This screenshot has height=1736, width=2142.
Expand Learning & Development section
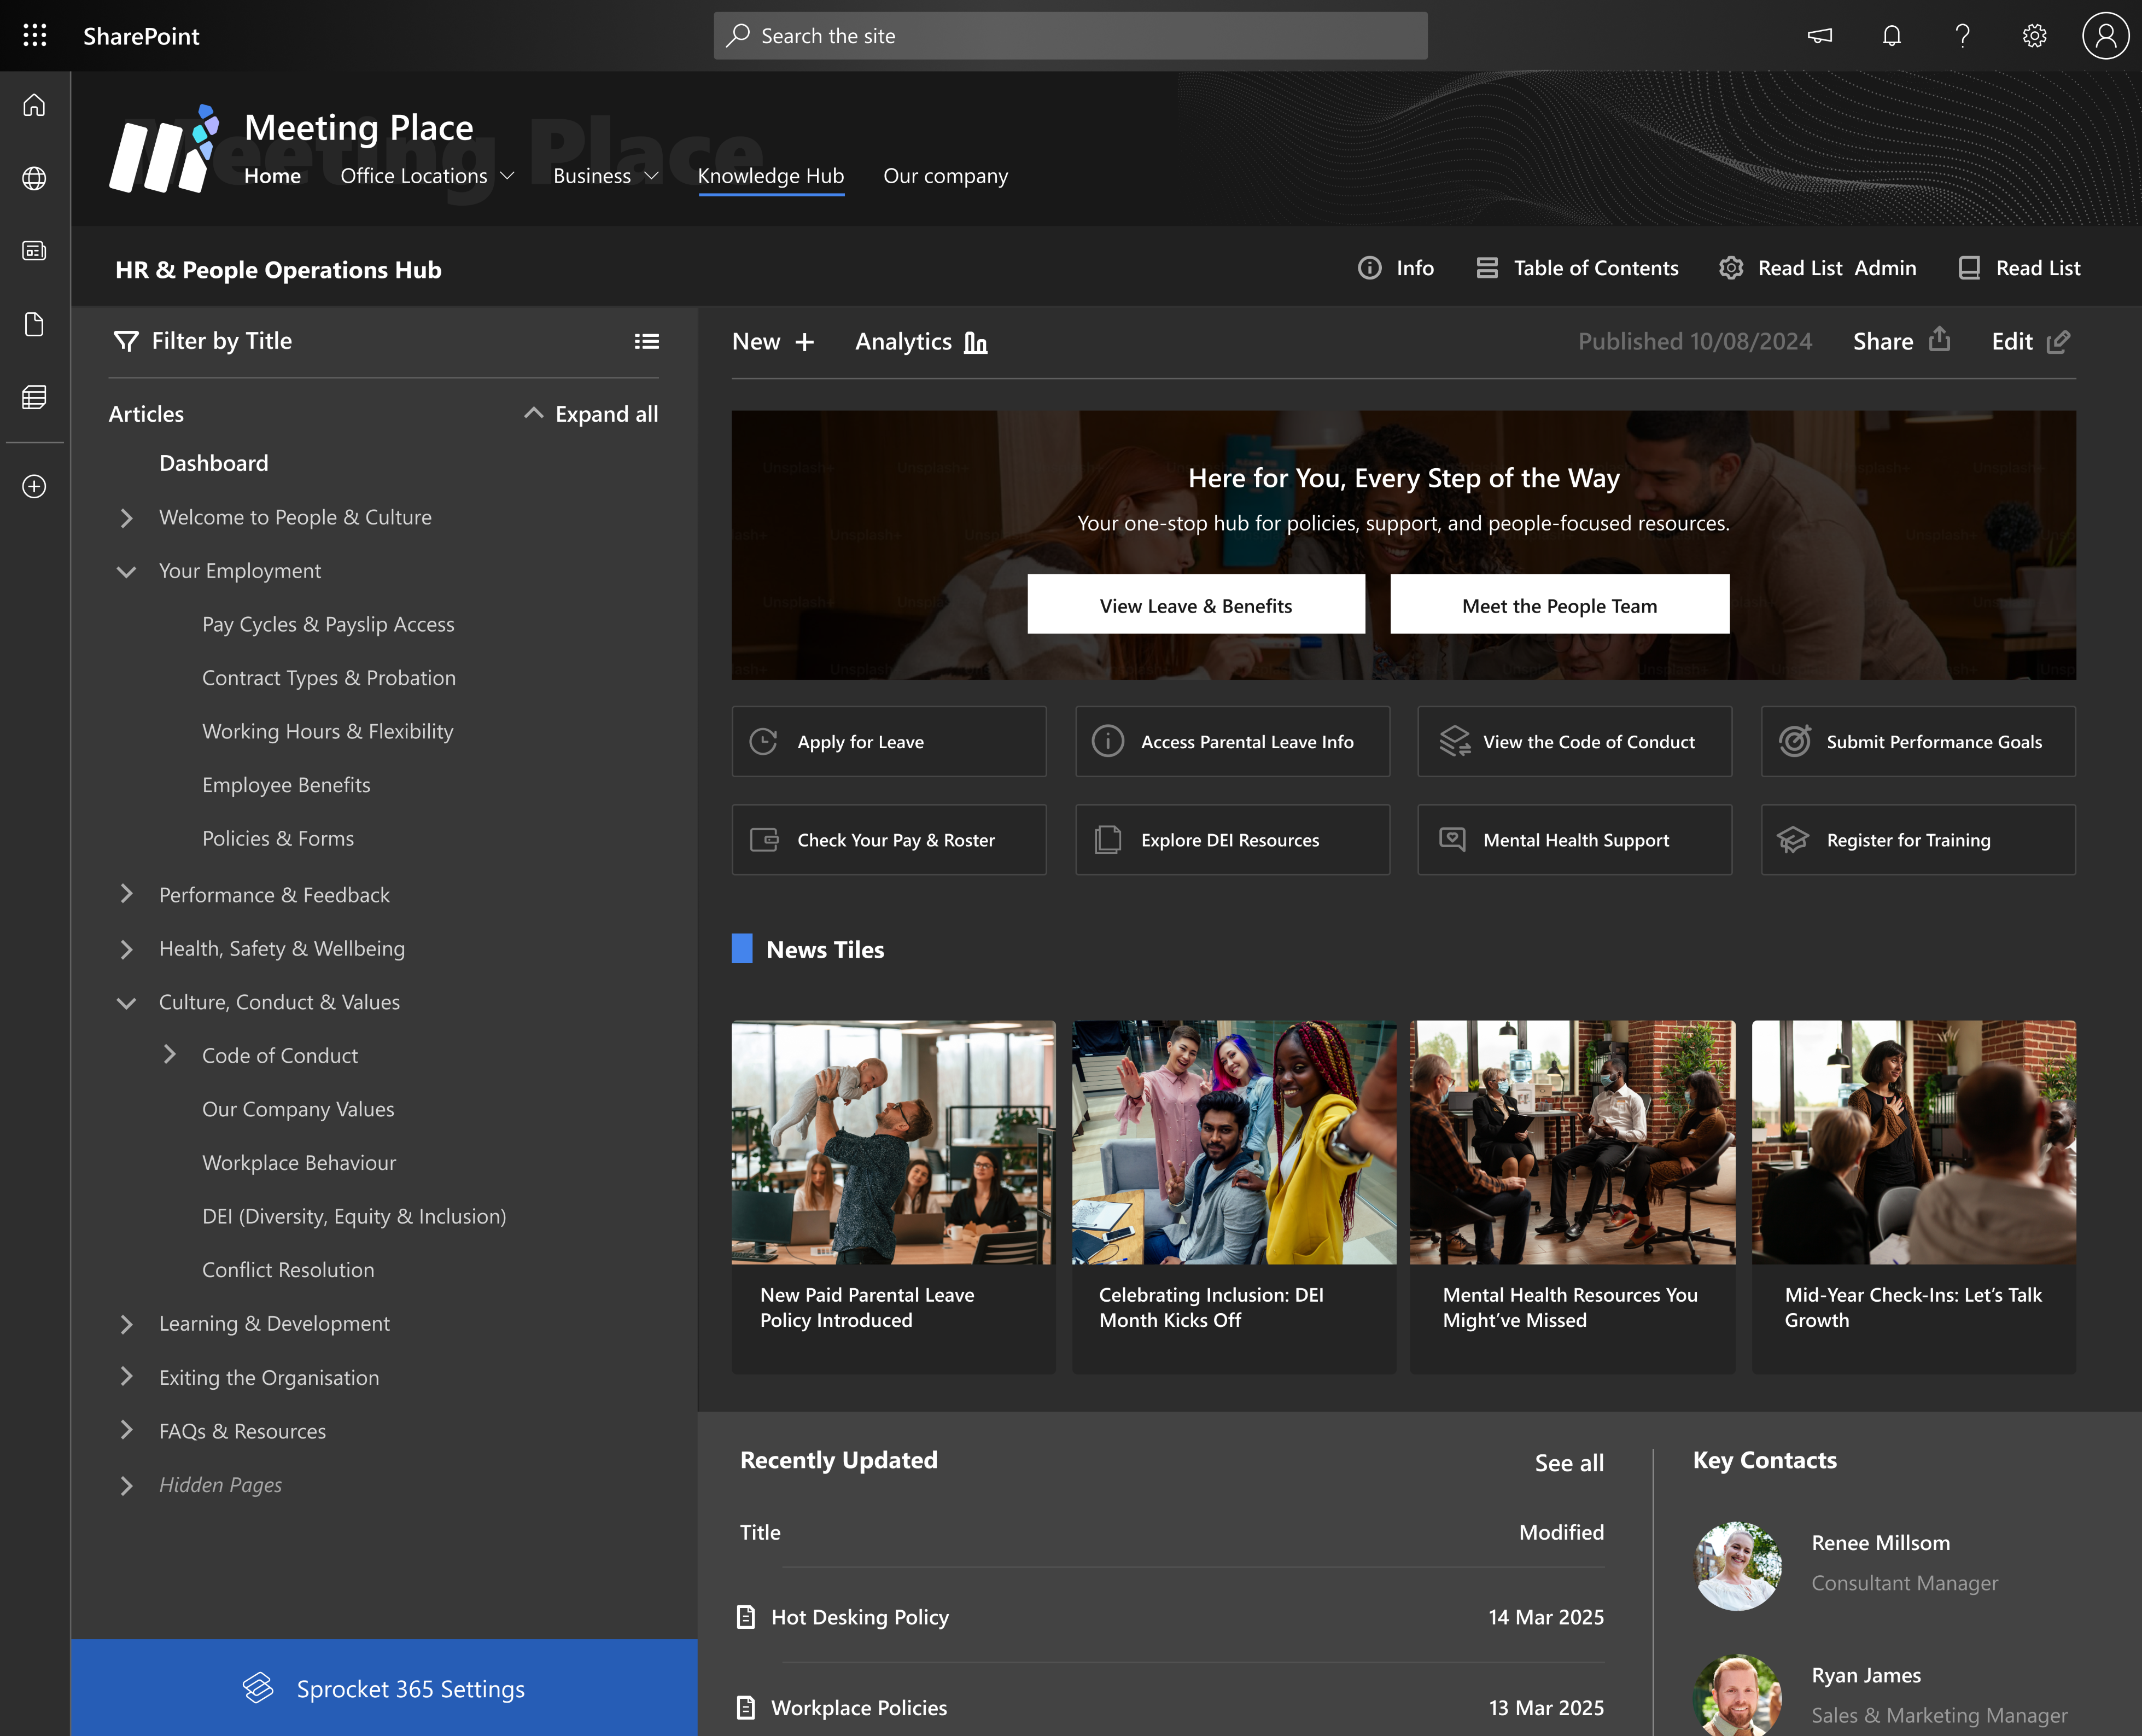(126, 1324)
